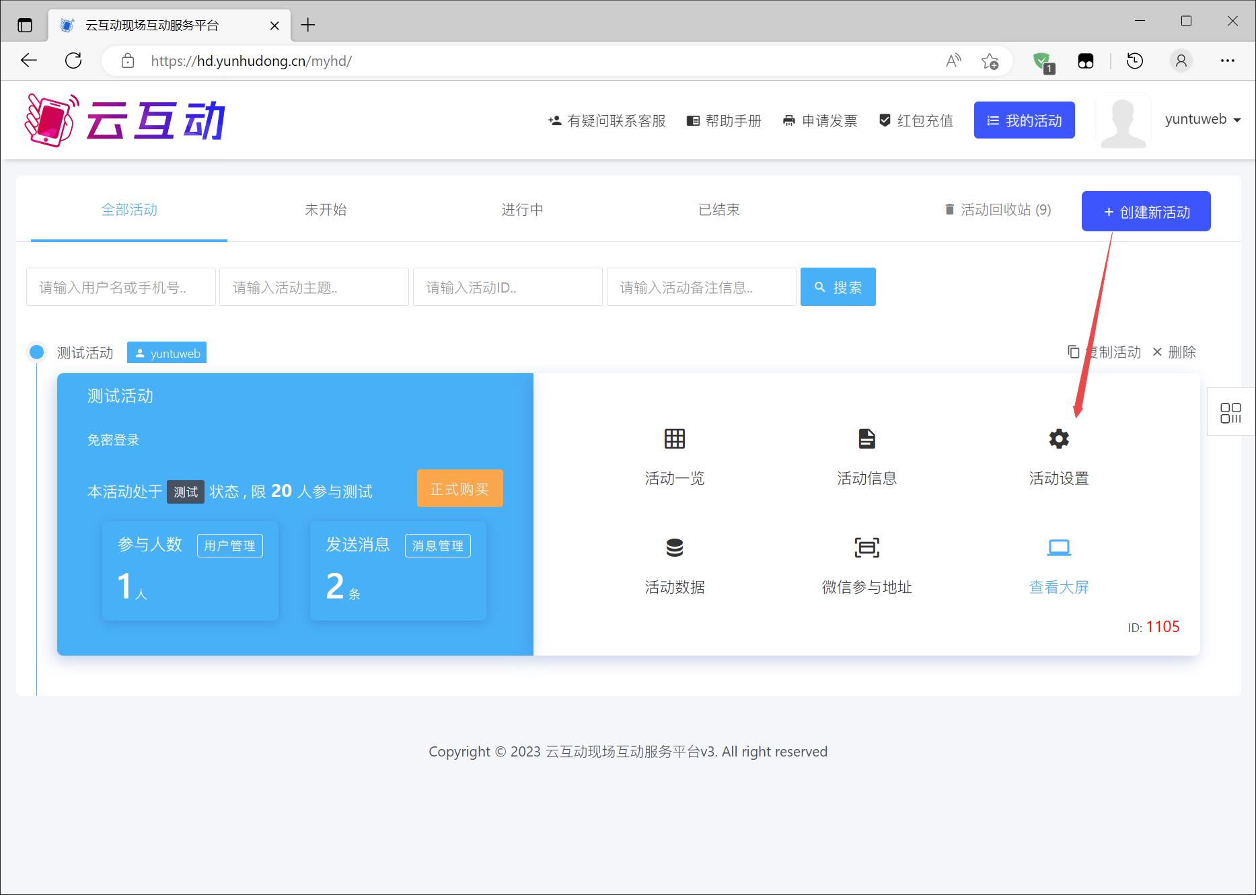The width and height of the screenshot is (1256, 895).
Task: Click the browser refresh icon
Action: [73, 61]
